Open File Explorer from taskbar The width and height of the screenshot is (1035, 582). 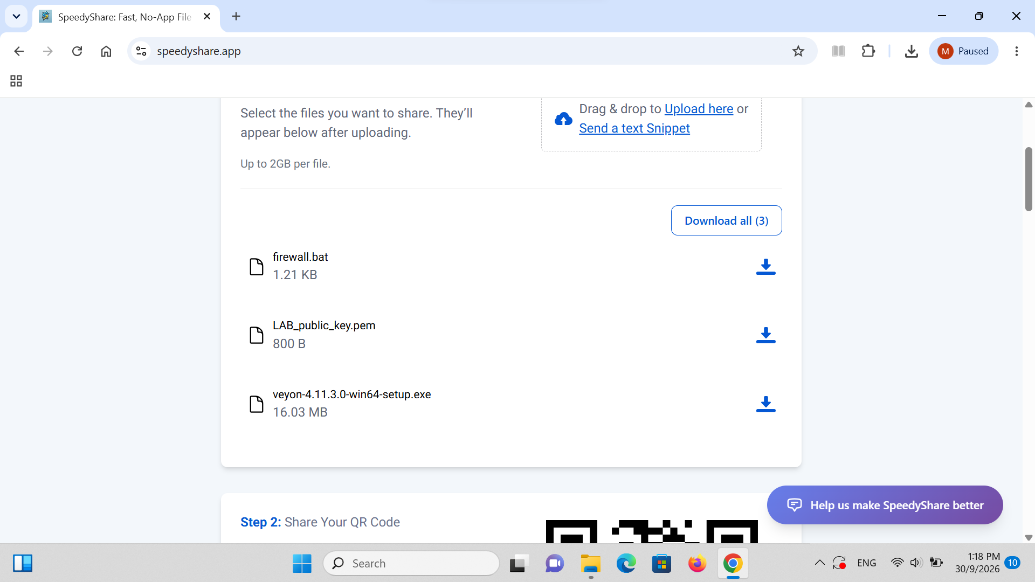click(x=590, y=564)
